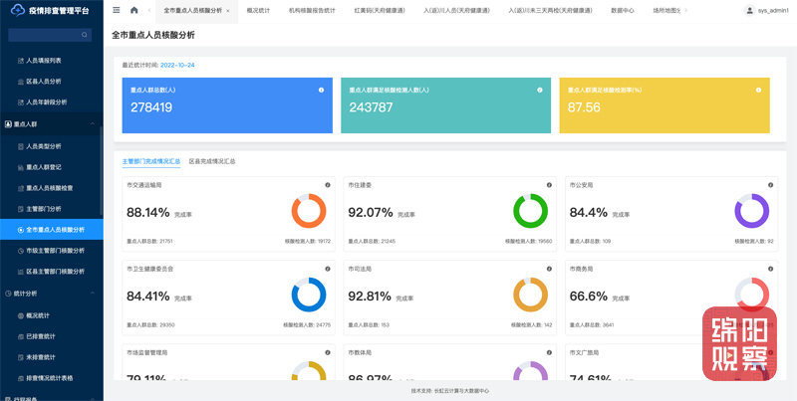Viewport: 797px width, 401px height.
Task: Open info icon on 市住建委 card
Action: (x=549, y=185)
